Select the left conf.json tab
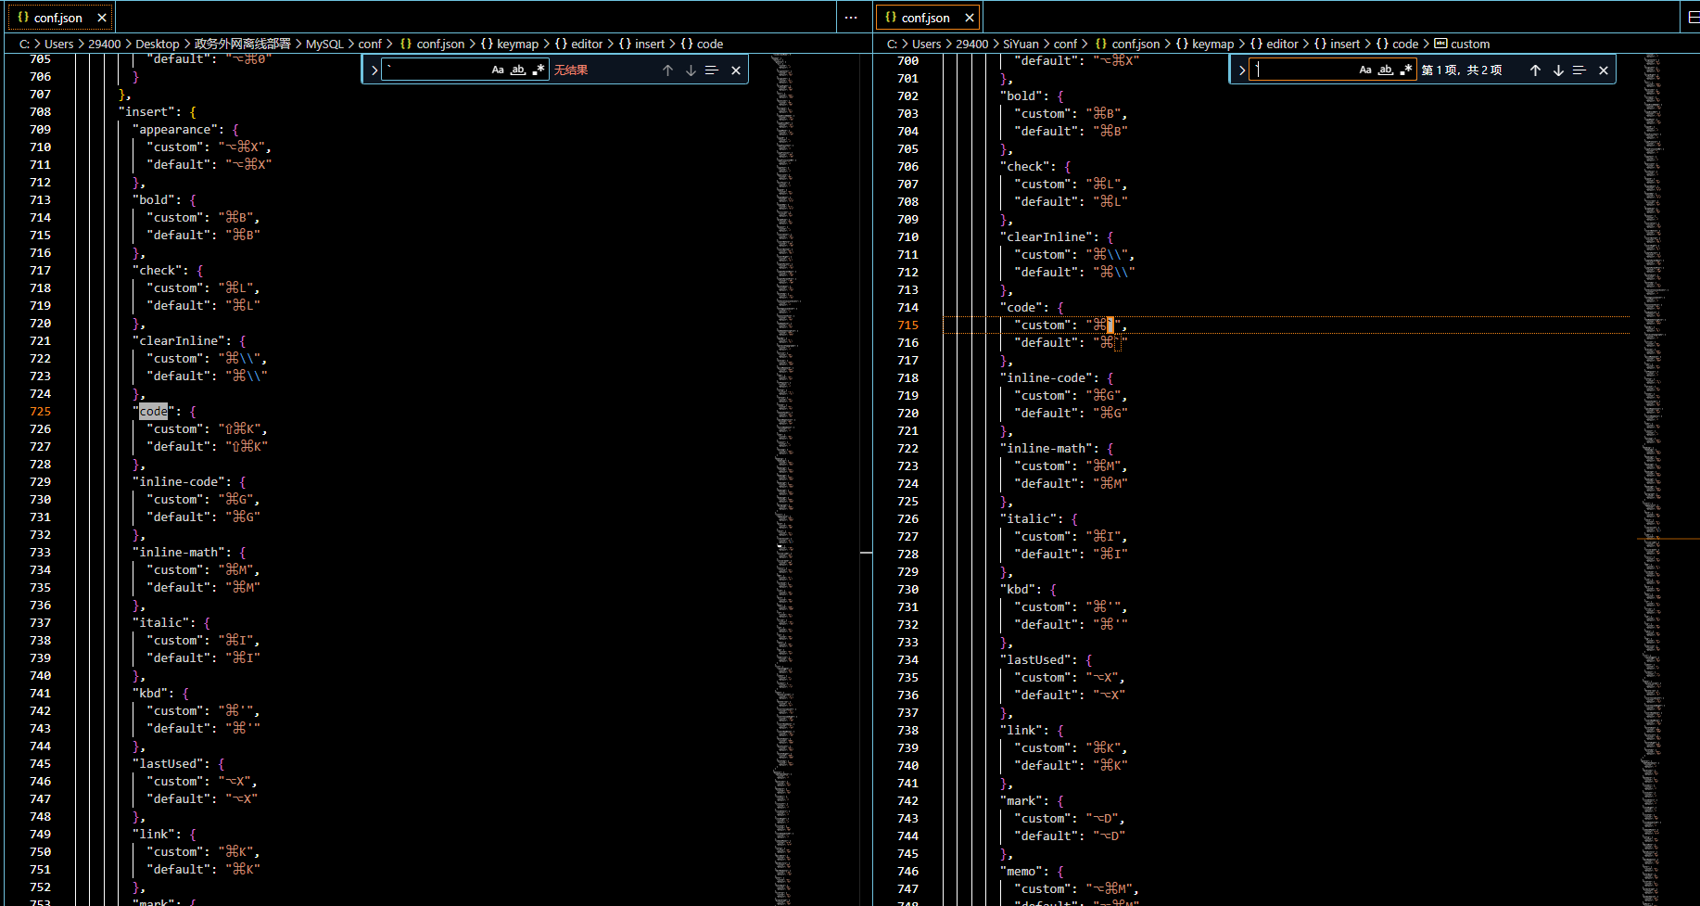Image resolution: width=1700 pixels, height=906 pixels. (58, 18)
